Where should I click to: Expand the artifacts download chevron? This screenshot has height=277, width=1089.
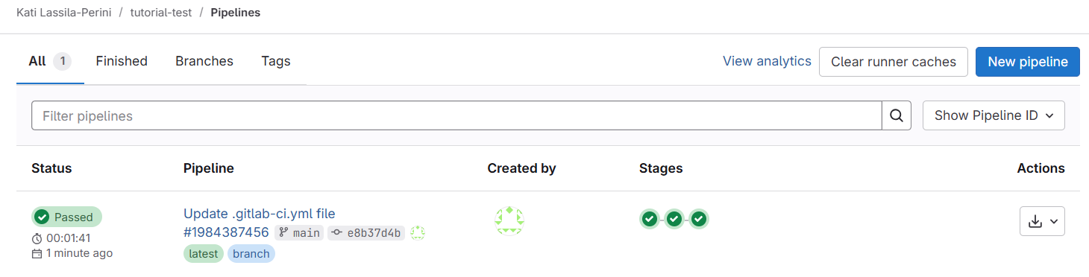(x=1054, y=221)
